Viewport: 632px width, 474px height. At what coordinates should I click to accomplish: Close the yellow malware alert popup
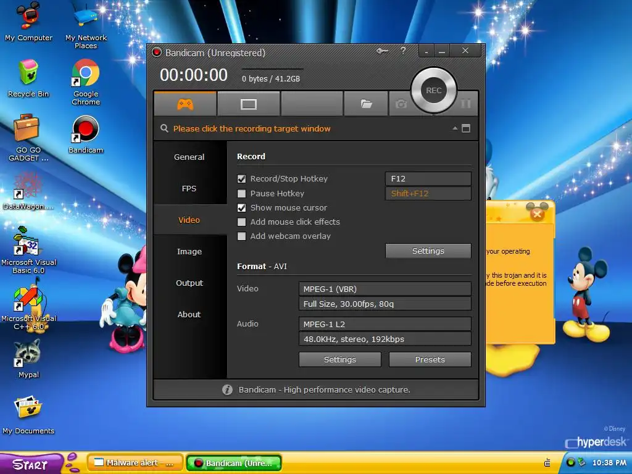[x=537, y=214]
